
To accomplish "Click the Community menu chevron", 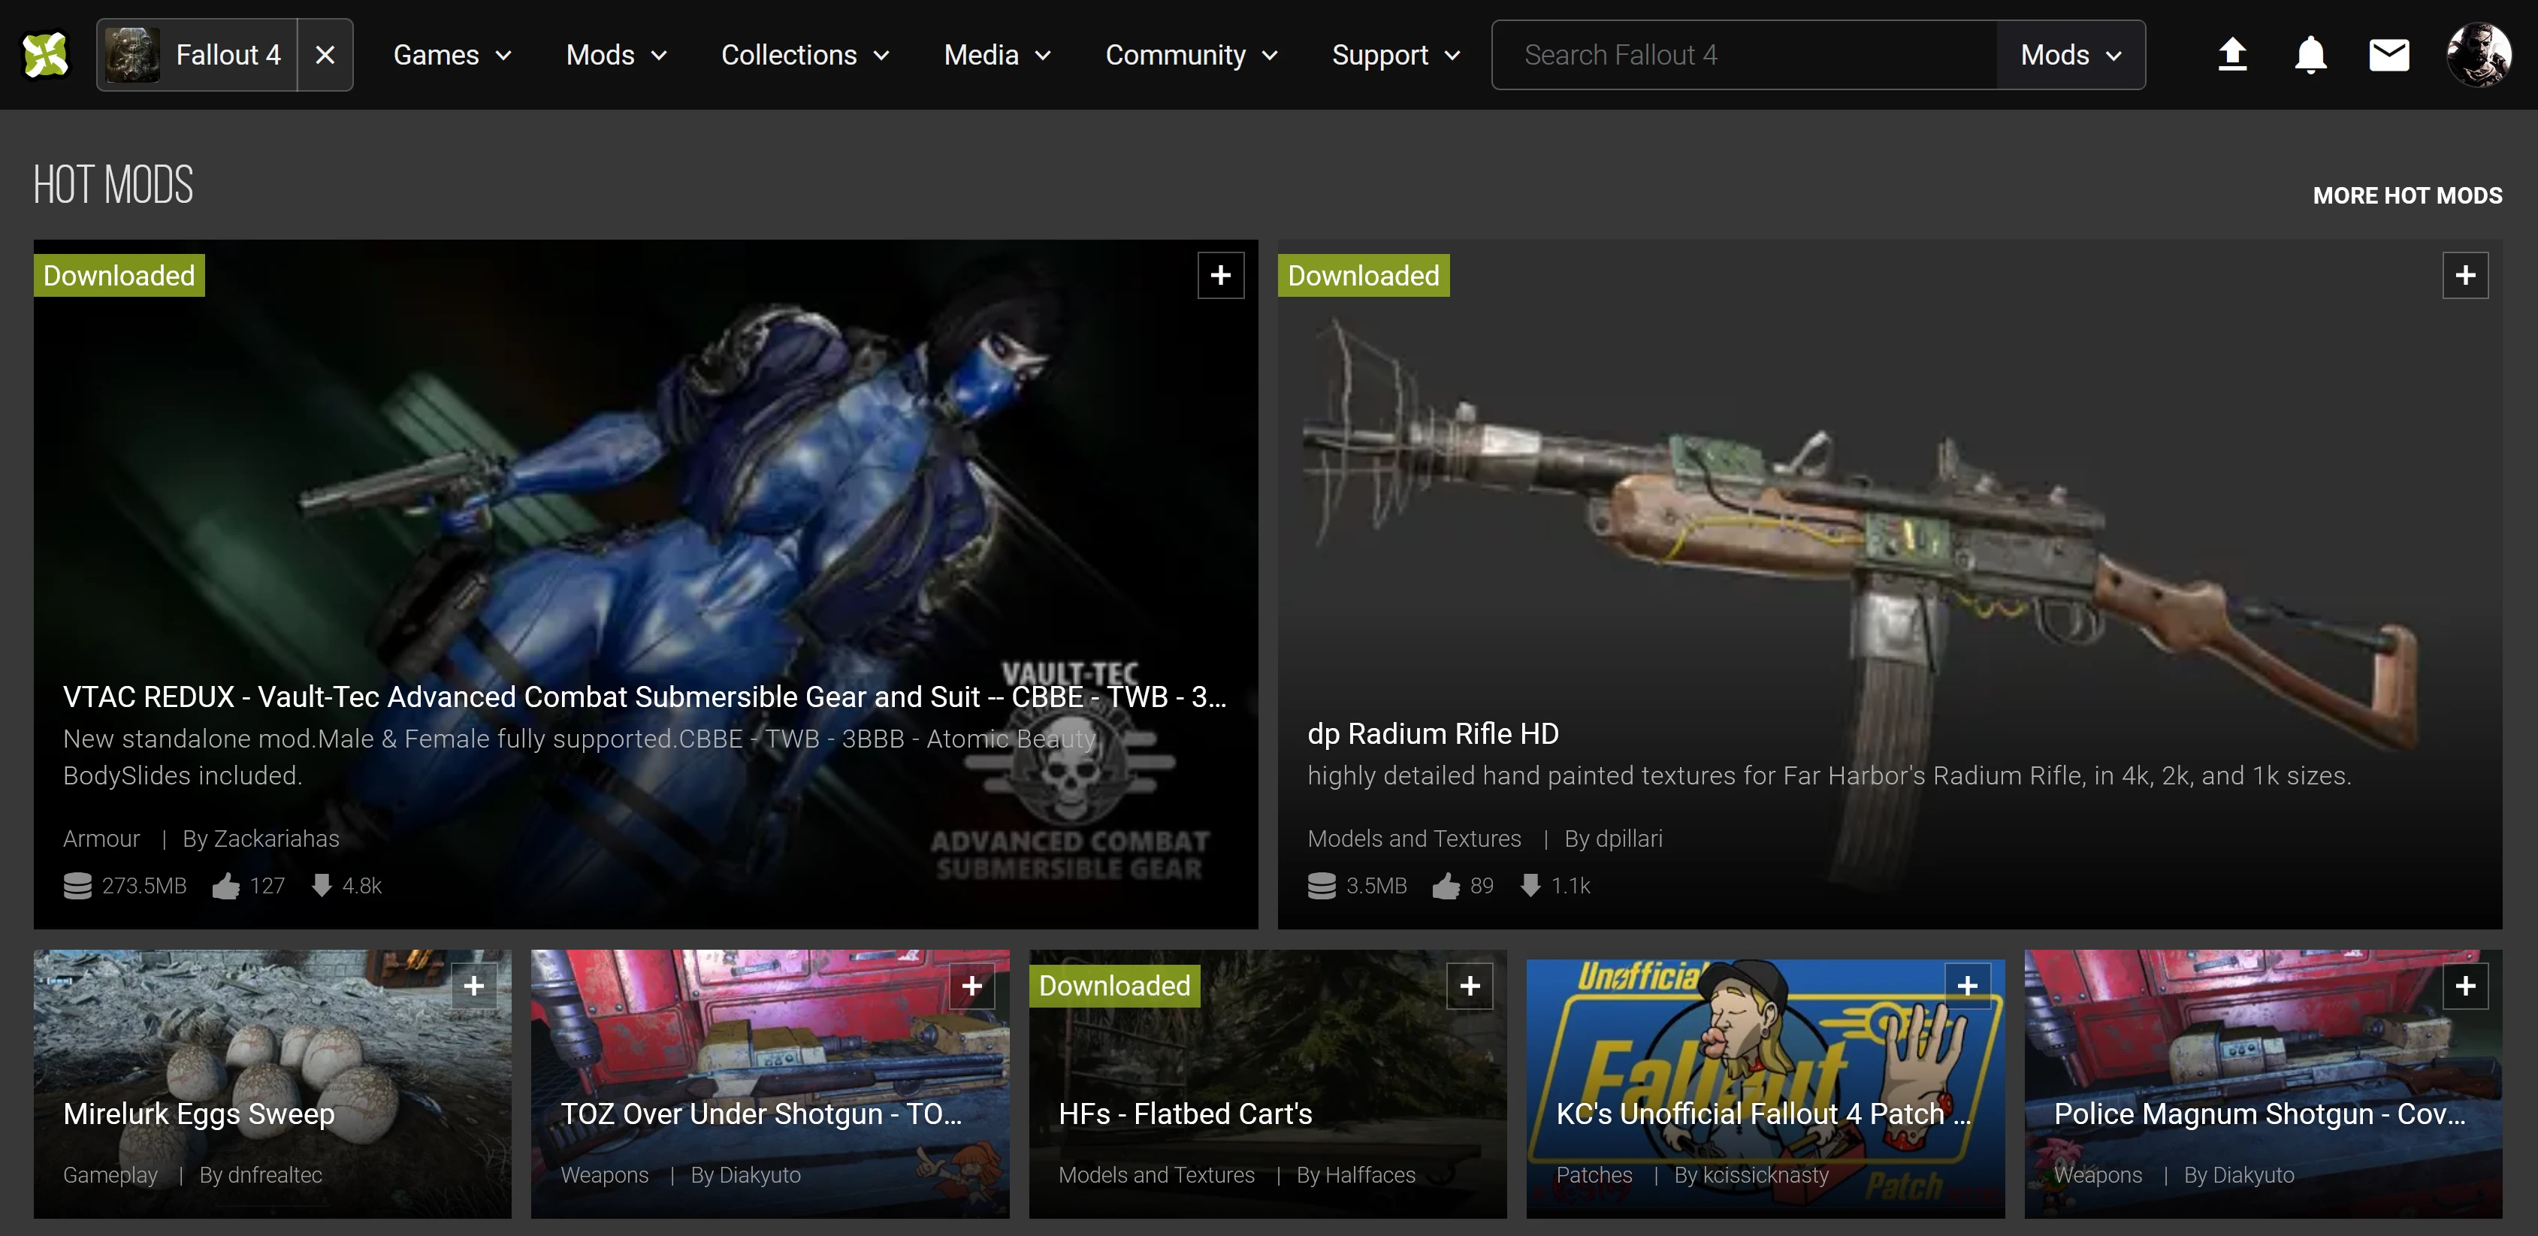I will click(x=1270, y=56).
